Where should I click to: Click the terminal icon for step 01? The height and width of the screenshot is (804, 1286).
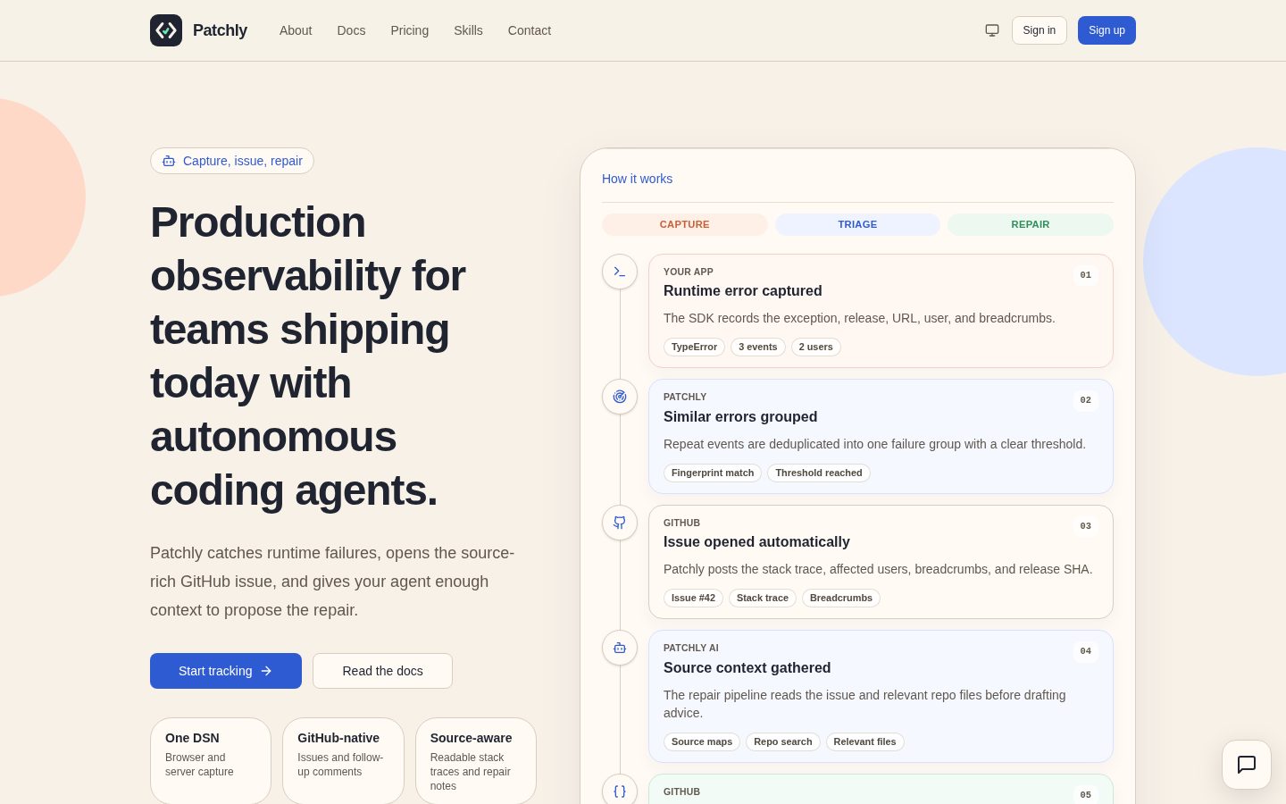click(x=620, y=272)
